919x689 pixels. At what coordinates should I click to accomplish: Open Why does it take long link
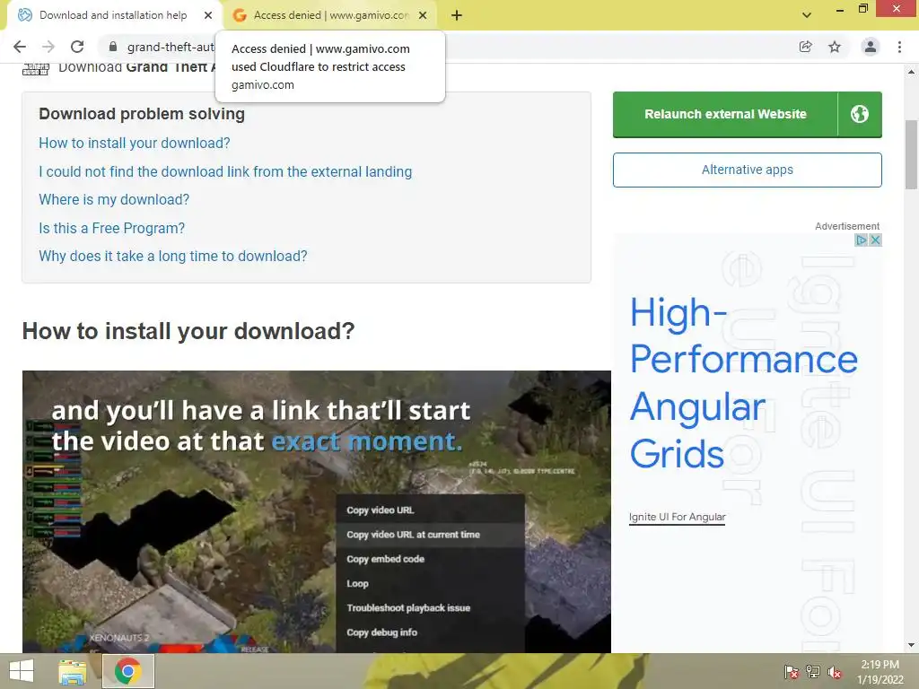coord(173,256)
